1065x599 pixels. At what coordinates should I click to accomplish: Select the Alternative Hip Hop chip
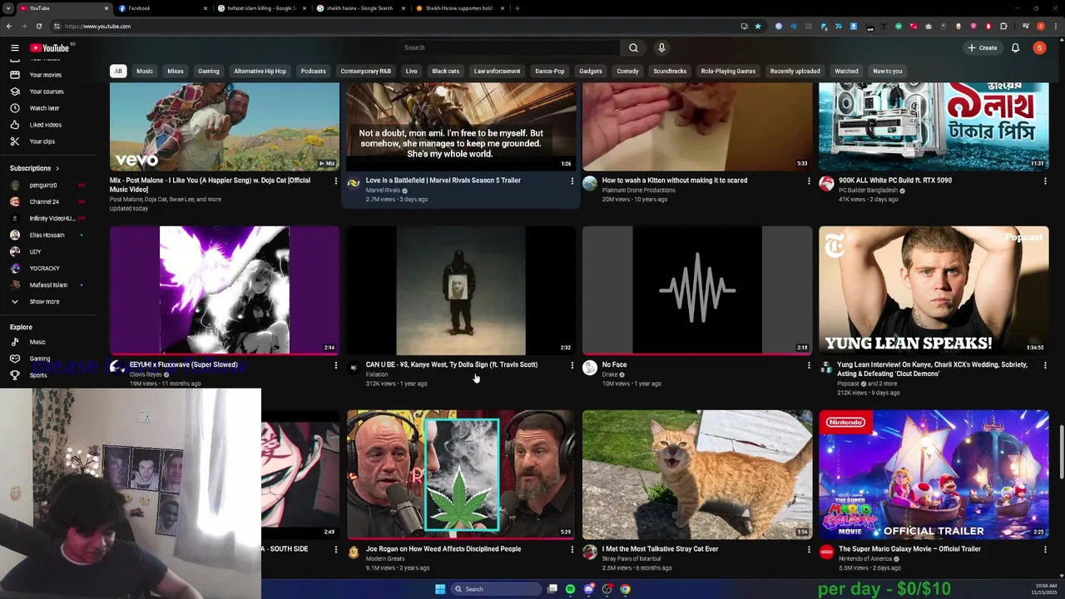click(260, 71)
